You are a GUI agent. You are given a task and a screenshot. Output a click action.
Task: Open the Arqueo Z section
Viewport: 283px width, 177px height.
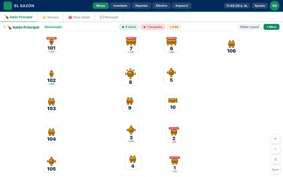click(x=182, y=6)
